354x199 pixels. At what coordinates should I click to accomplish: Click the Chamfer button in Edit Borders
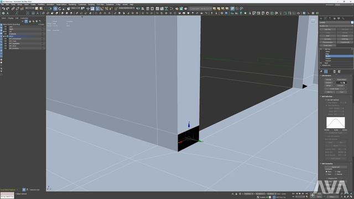tap(329, 82)
